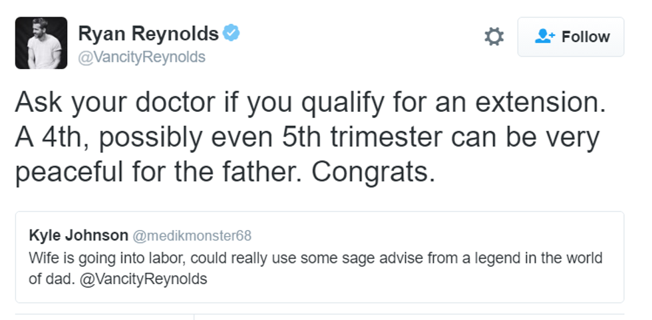Image resolution: width=652 pixels, height=320 pixels.
Task: Click the @VancityReynolds handle under the name
Action: point(142,57)
